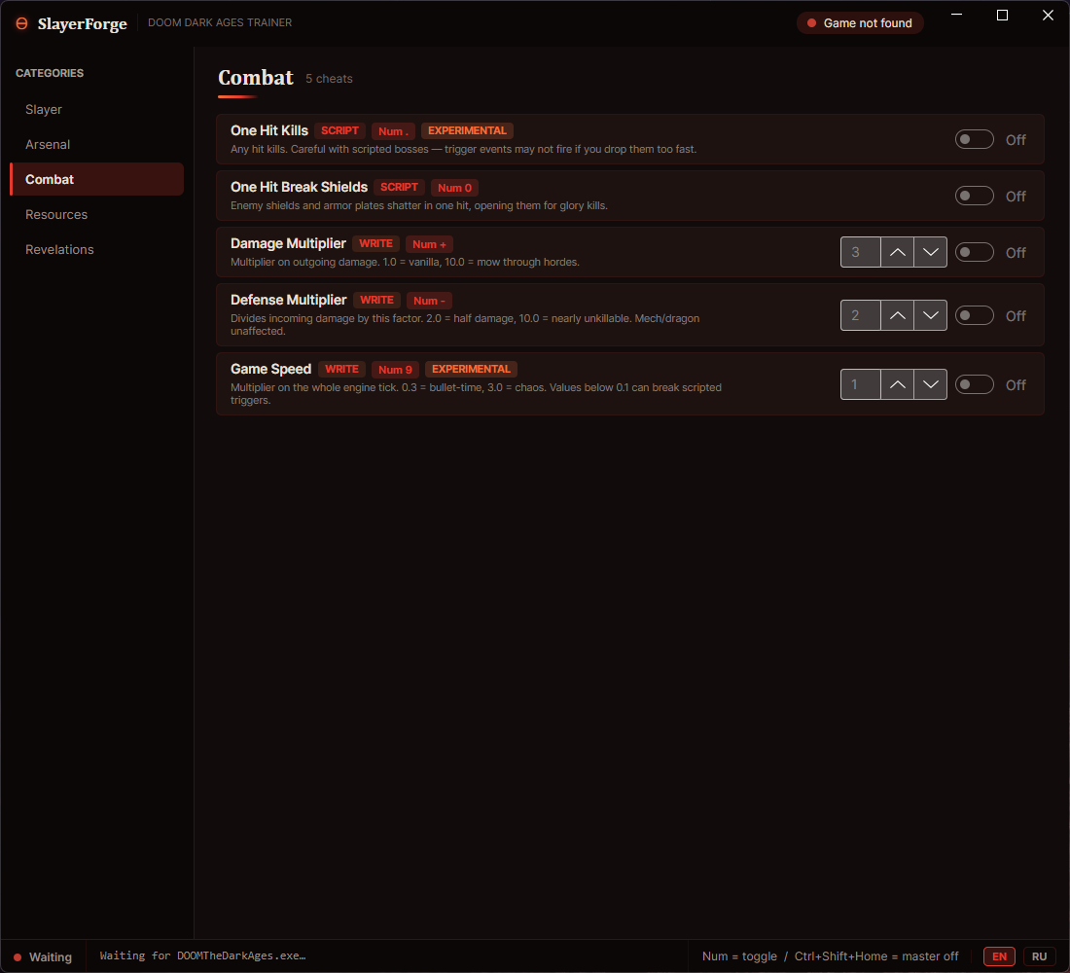Open the Arsenal category
1070x973 pixels.
[x=97, y=144]
